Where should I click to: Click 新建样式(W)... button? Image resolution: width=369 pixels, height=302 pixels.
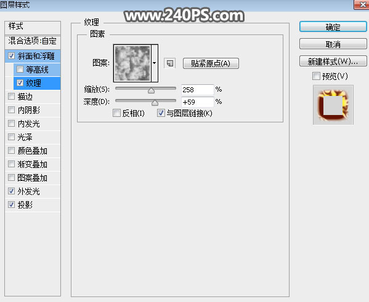(333, 61)
